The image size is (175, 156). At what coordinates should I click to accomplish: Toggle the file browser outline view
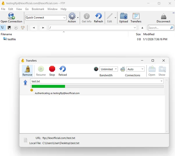(x=3, y=28)
